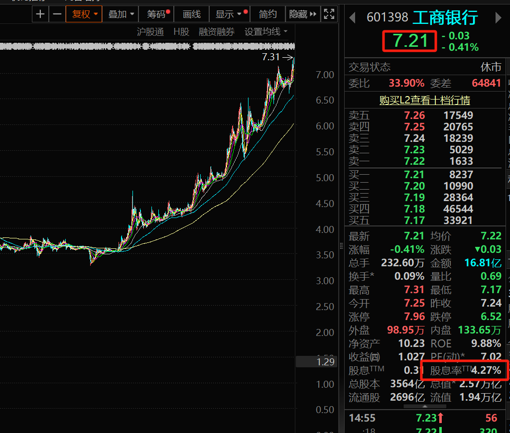
Task: Toggle the 融资融券 margin trading overlay
Action: (216, 32)
